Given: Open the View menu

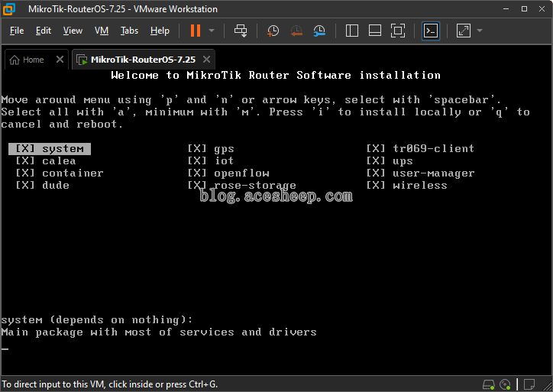Looking at the screenshot, I should point(73,31).
